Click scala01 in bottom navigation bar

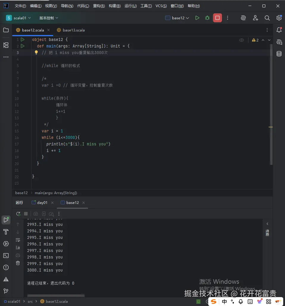click(x=12, y=302)
